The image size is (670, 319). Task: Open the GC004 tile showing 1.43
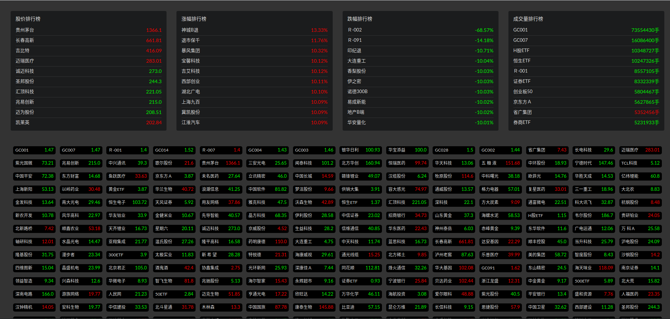[x=268, y=150]
